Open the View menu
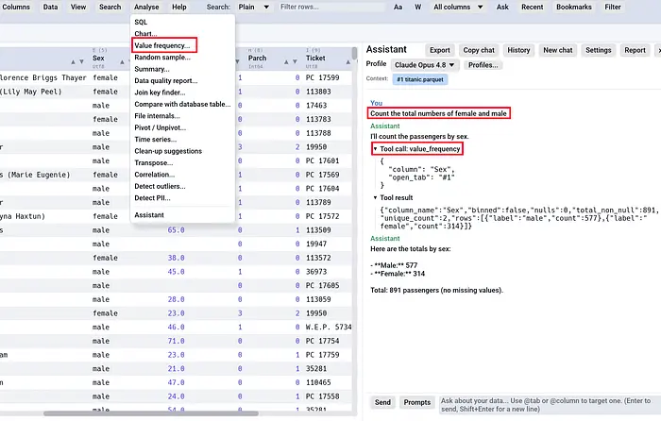Viewport: 661px width, 421px height. (78, 7)
